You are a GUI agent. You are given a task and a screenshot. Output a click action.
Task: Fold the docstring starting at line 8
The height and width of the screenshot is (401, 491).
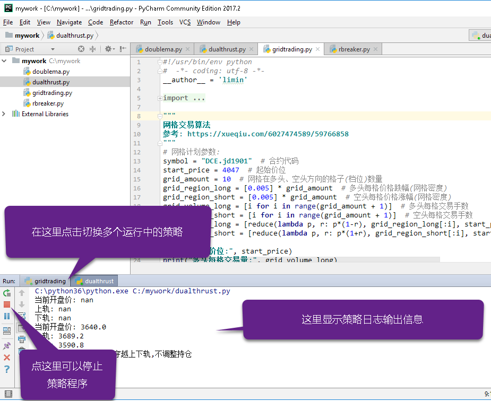pos(160,116)
